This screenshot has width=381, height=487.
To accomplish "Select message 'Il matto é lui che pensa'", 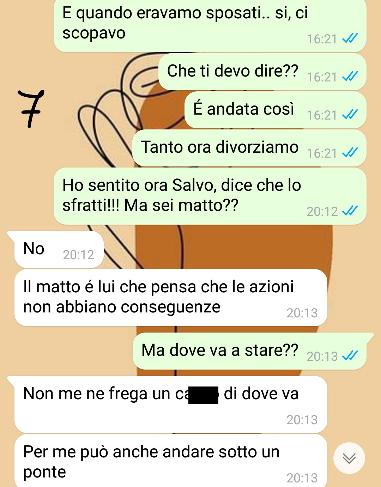I will tap(171, 298).
